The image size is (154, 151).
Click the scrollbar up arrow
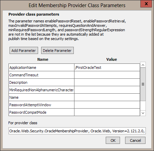point(143,65)
